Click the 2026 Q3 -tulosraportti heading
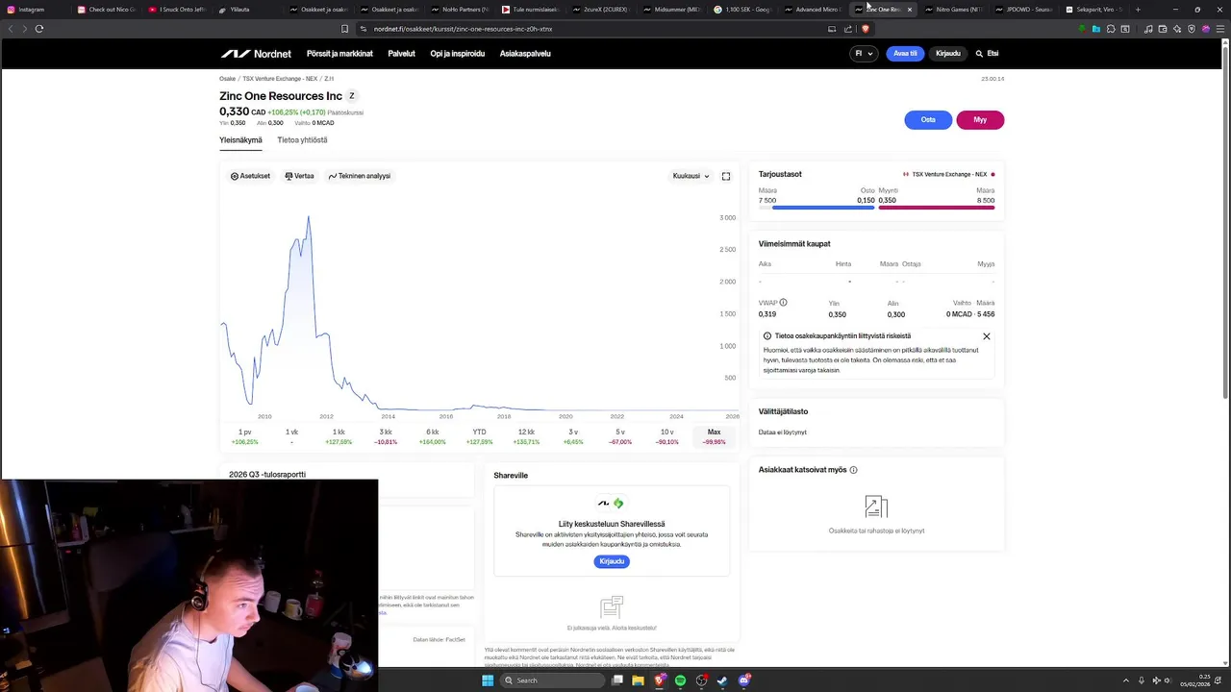1231x692 pixels. (x=267, y=475)
